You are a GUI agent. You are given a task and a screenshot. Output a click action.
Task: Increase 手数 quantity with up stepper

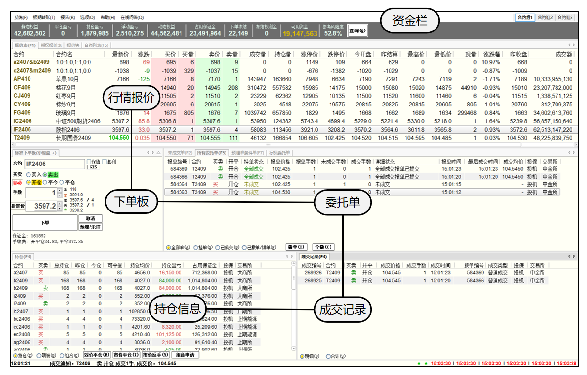pos(60,191)
